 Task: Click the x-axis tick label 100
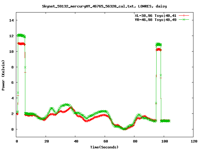pos(165,141)
